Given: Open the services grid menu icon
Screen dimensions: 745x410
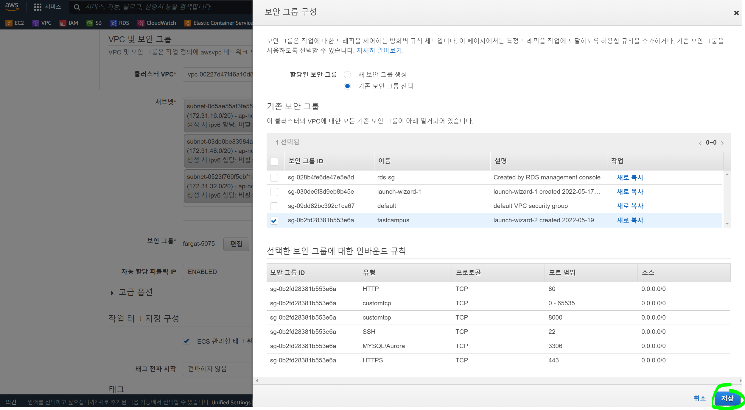Looking at the screenshot, I should (38, 7).
